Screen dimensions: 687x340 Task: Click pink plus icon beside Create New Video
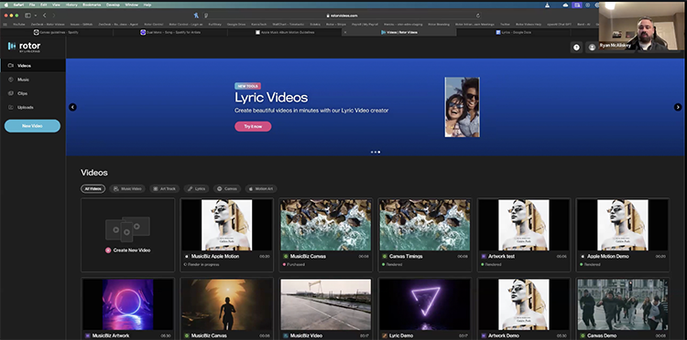pyautogui.click(x=108, y=250)
